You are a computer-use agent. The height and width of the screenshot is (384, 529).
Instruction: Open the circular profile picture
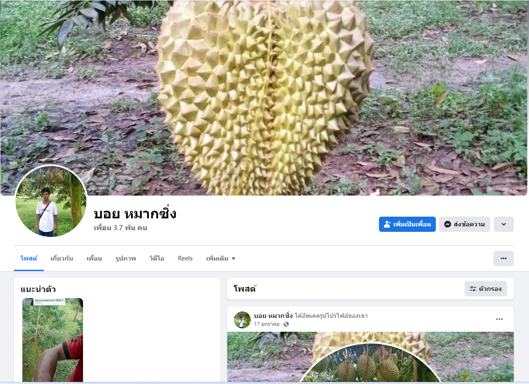[51, 201]
